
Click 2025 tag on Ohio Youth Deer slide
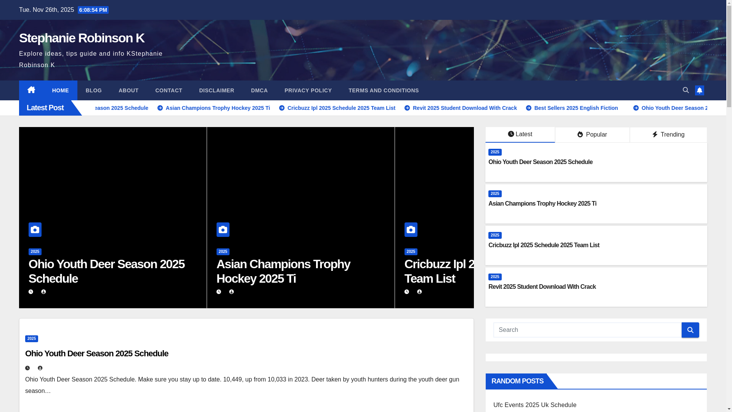pos(35,252)
